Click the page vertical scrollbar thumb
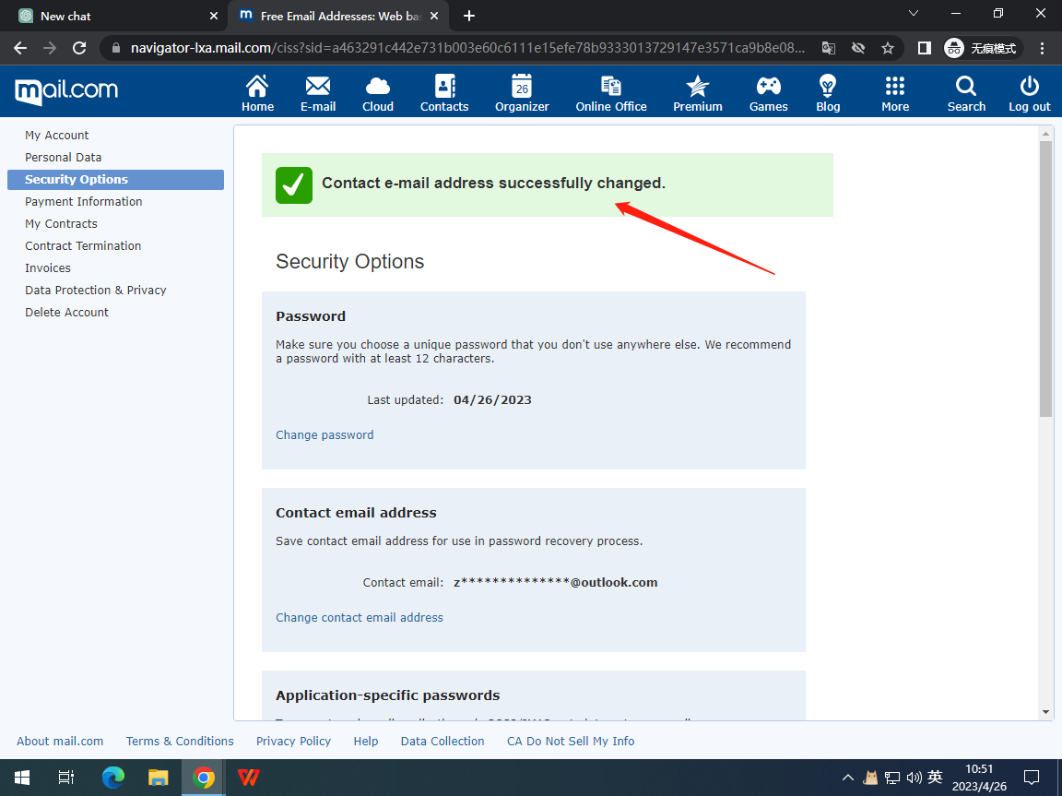 pyautogui.click(x=1045, y=277)
